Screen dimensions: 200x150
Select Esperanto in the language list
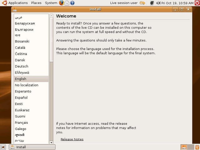tap(31, 91)
